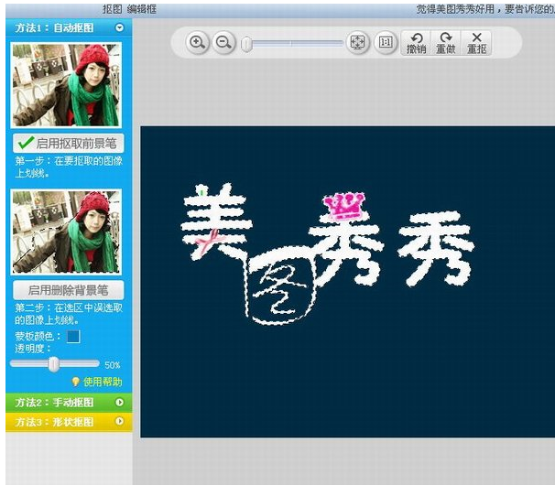Image resolution: width=555 pixels, height=485 pixels.
Task: Enable the 启用抠取前景笔 tool
Action: (x=69, y=144)
